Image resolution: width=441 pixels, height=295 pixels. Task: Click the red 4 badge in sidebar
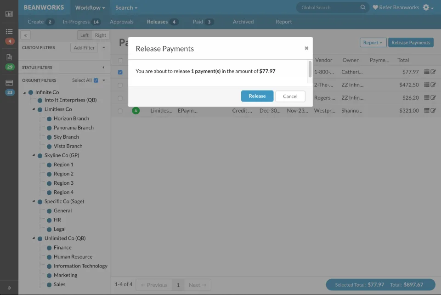(x=10, y=41)
